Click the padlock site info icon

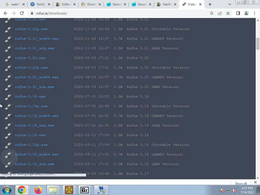click(x=32, y=13)
